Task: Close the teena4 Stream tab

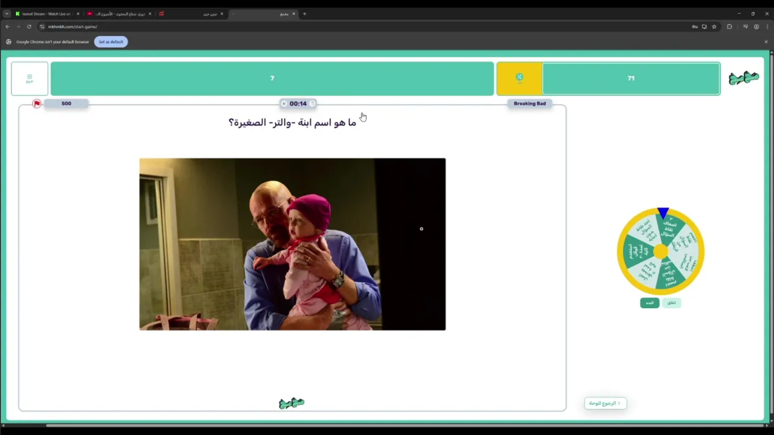Action: tap(78, 13)
